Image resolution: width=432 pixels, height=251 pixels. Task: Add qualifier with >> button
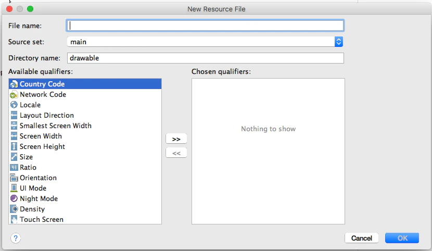point(176,139)
